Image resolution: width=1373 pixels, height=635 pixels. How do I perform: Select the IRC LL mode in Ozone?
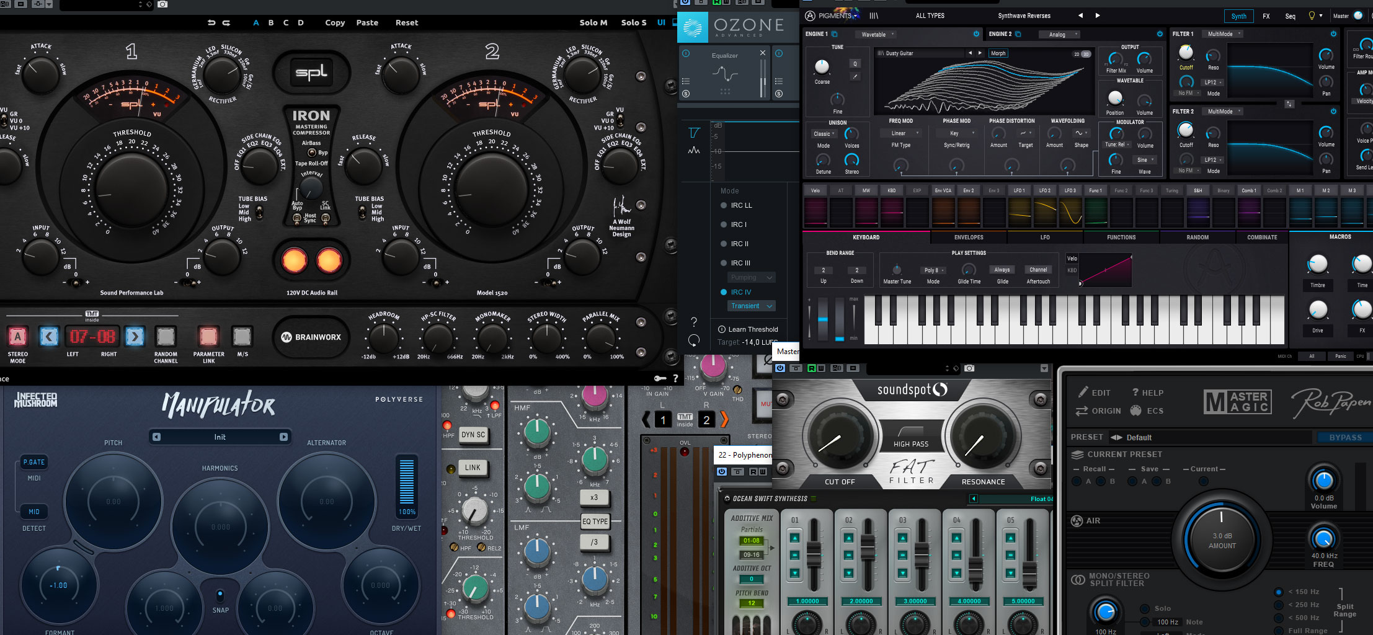(x=736, y=205)
